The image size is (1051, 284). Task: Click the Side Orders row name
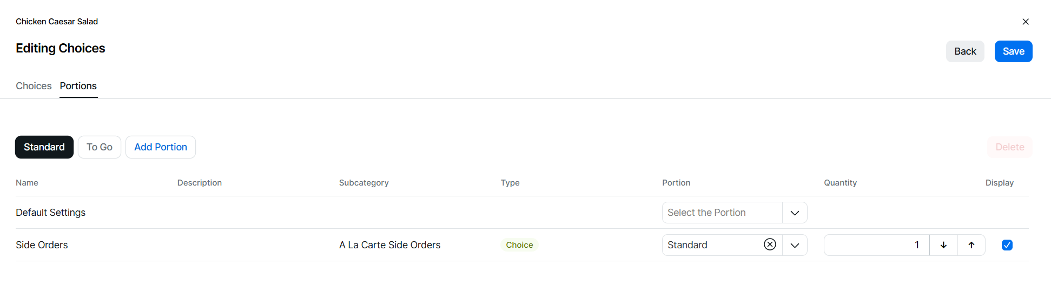(42, 245)
